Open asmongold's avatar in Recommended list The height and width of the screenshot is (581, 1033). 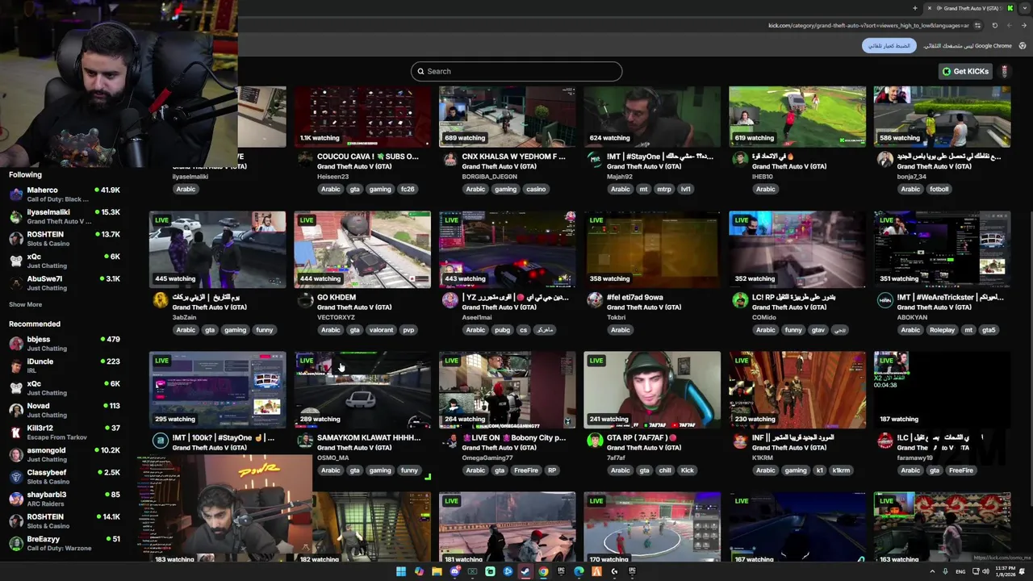16,454
